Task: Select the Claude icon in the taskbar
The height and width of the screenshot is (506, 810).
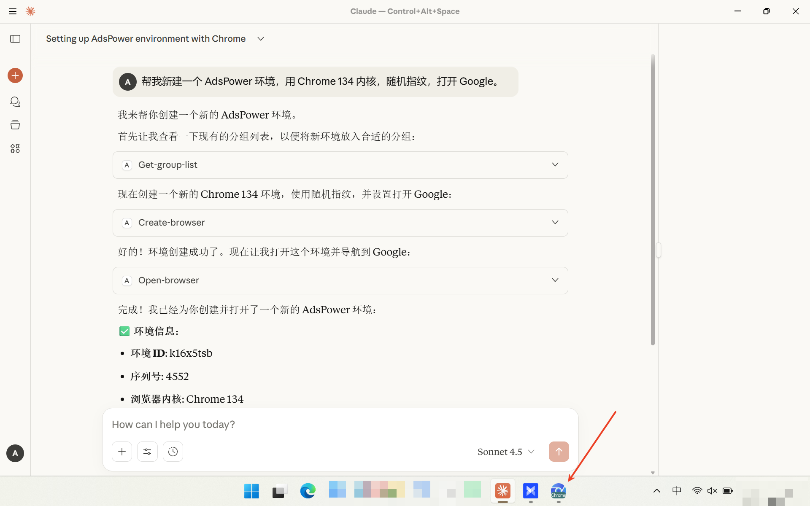Action: [503, 491]
